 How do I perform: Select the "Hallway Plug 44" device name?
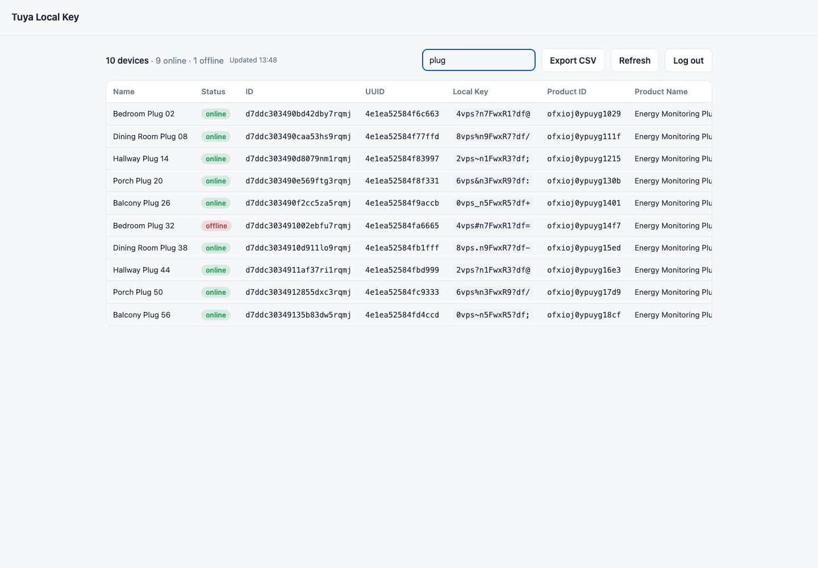141,270
